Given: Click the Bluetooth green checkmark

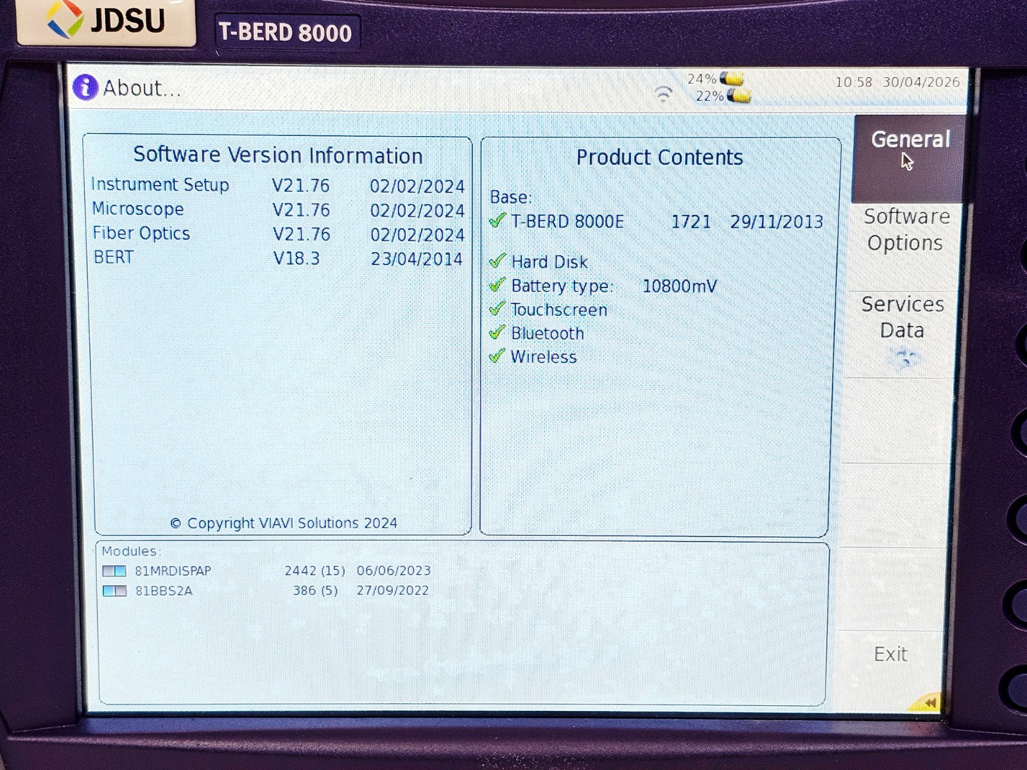Looking at the screenshot, I should (497, 332).
